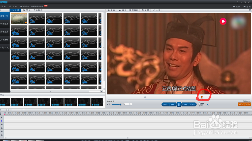Open 文字编辑 text editing sidebar section
The width and height of the screenshot is (252, 141).
tap(5, 40)
